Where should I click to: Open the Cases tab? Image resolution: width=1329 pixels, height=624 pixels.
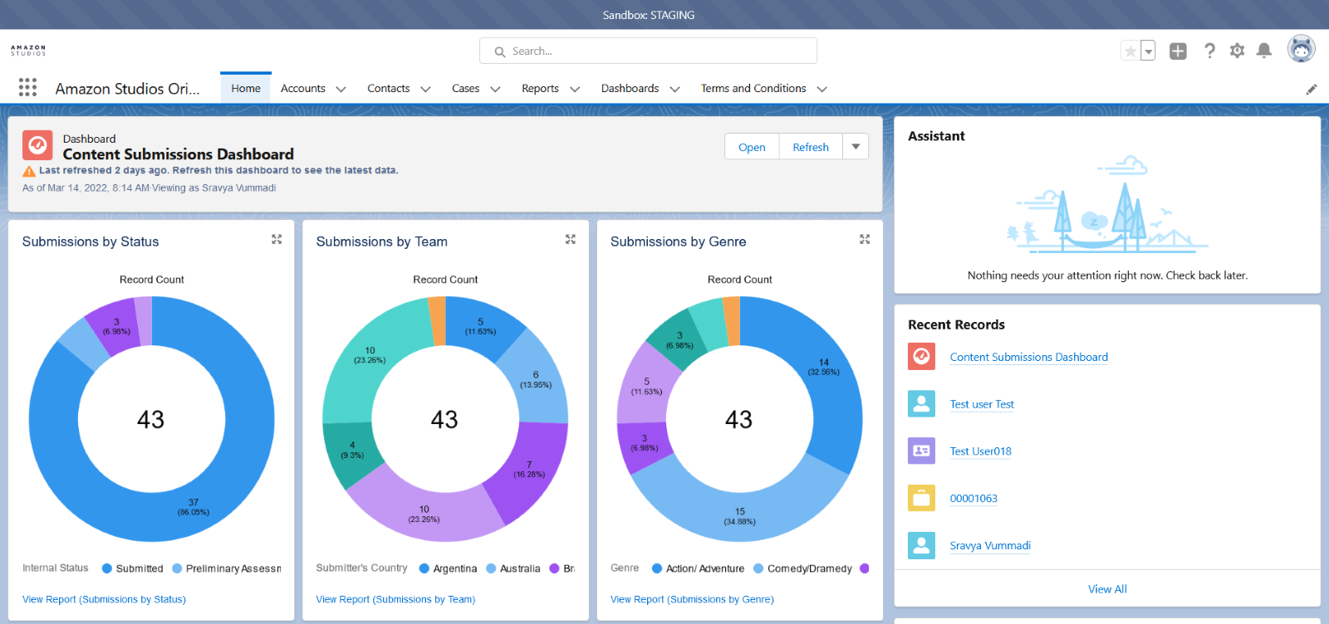pos(465,88)
